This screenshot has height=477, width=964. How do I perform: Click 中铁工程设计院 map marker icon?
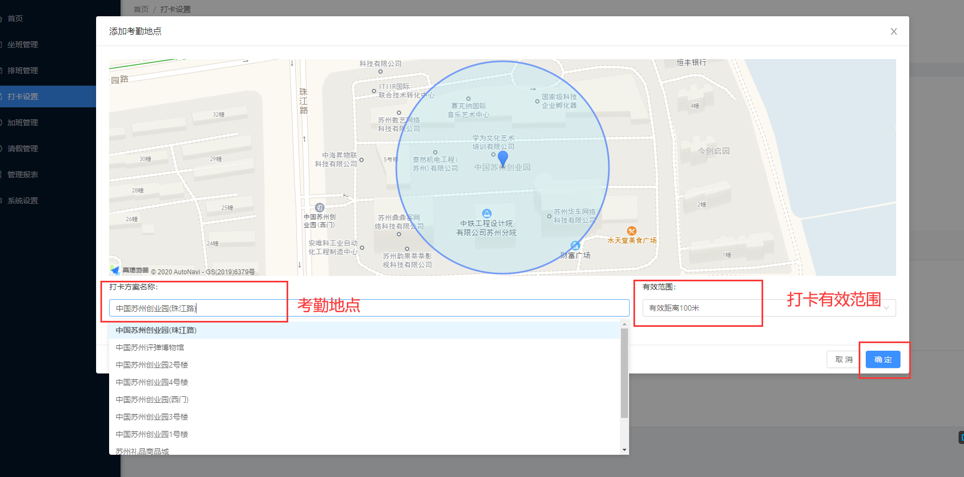(487, 214)
